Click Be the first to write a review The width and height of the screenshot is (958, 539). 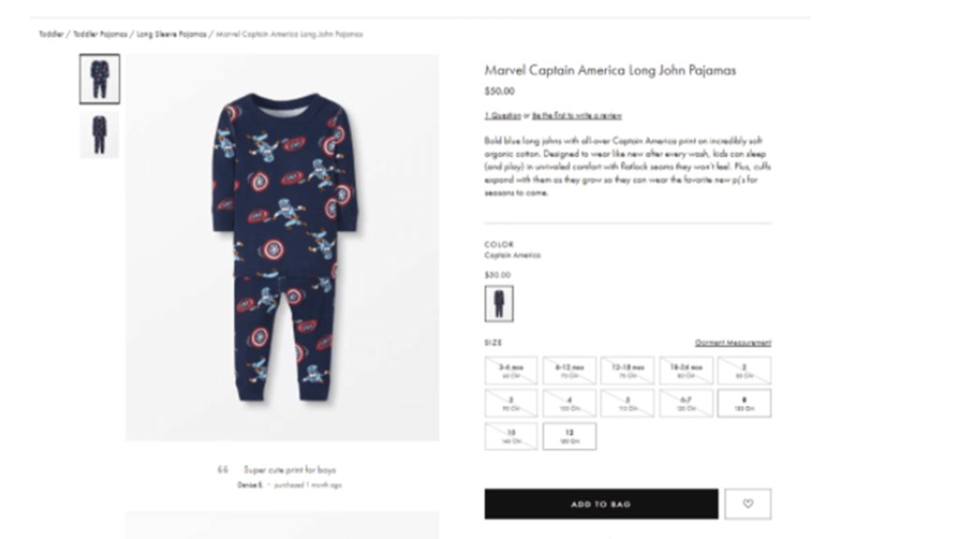point(576,115)
